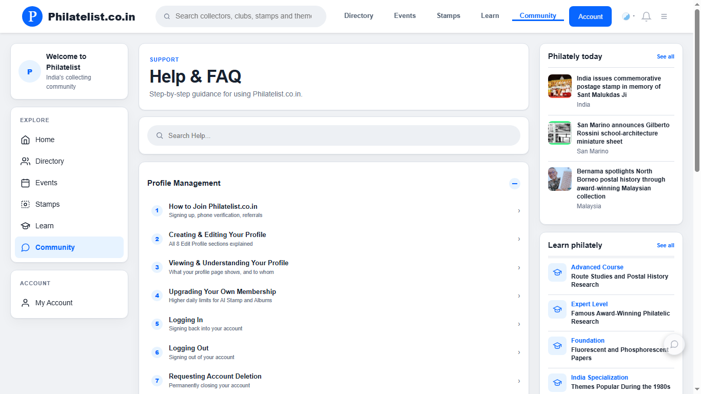This screenshot has width=701, height=394.
Task: Select Logging In help topic title
Action: point(186,320)
